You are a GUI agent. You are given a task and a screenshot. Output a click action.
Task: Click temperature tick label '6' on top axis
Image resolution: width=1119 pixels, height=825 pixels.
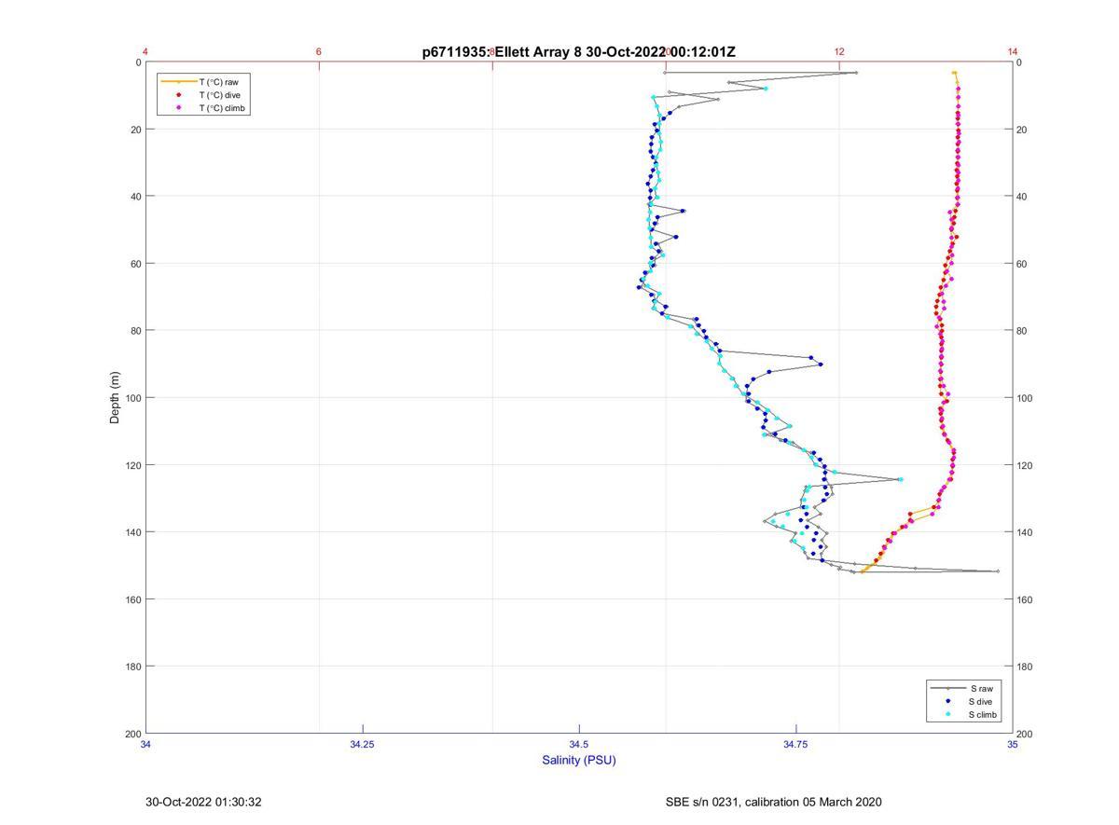[319, 52]
